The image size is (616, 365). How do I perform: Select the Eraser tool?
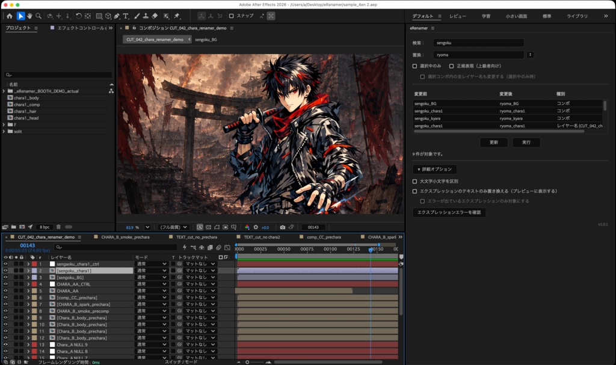point(155,16)
